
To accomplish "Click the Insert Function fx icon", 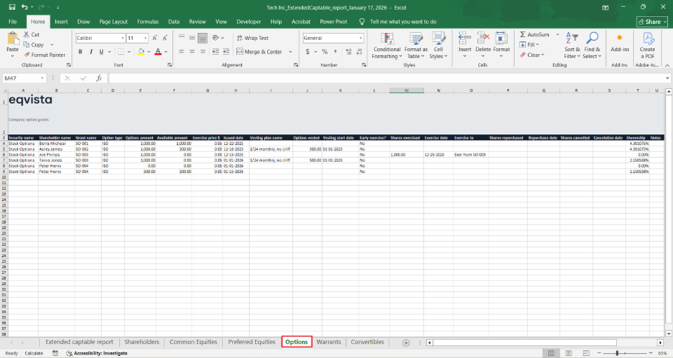I will point(98,78).
